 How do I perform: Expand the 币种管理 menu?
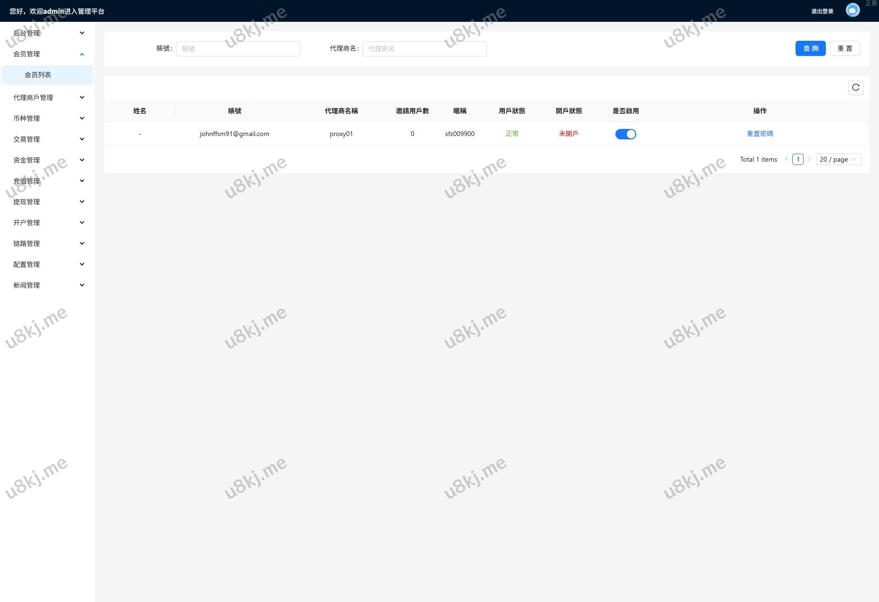tap(47, 119)
